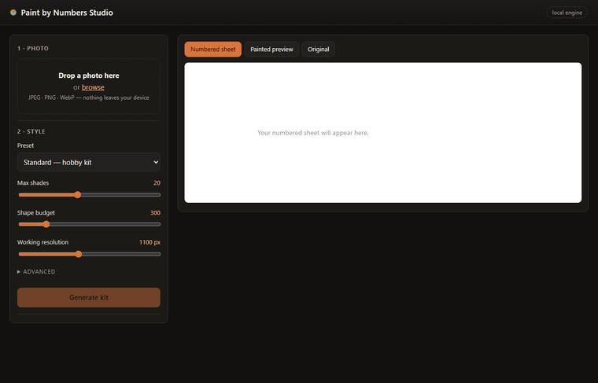598x383 pixels.
Task: Open the Preset dropdown
Action: pyautogui.click(x=88, y=162)
